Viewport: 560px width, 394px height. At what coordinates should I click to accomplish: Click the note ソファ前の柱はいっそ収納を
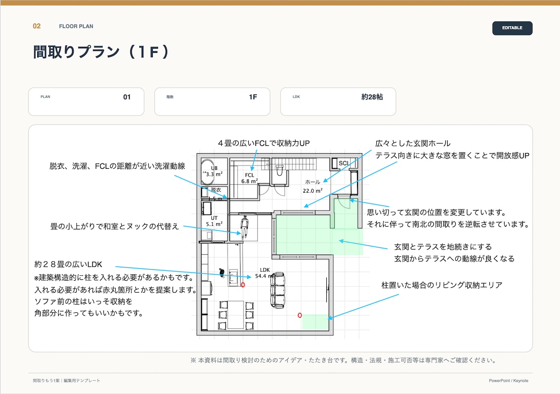click(x=84, y=302)
